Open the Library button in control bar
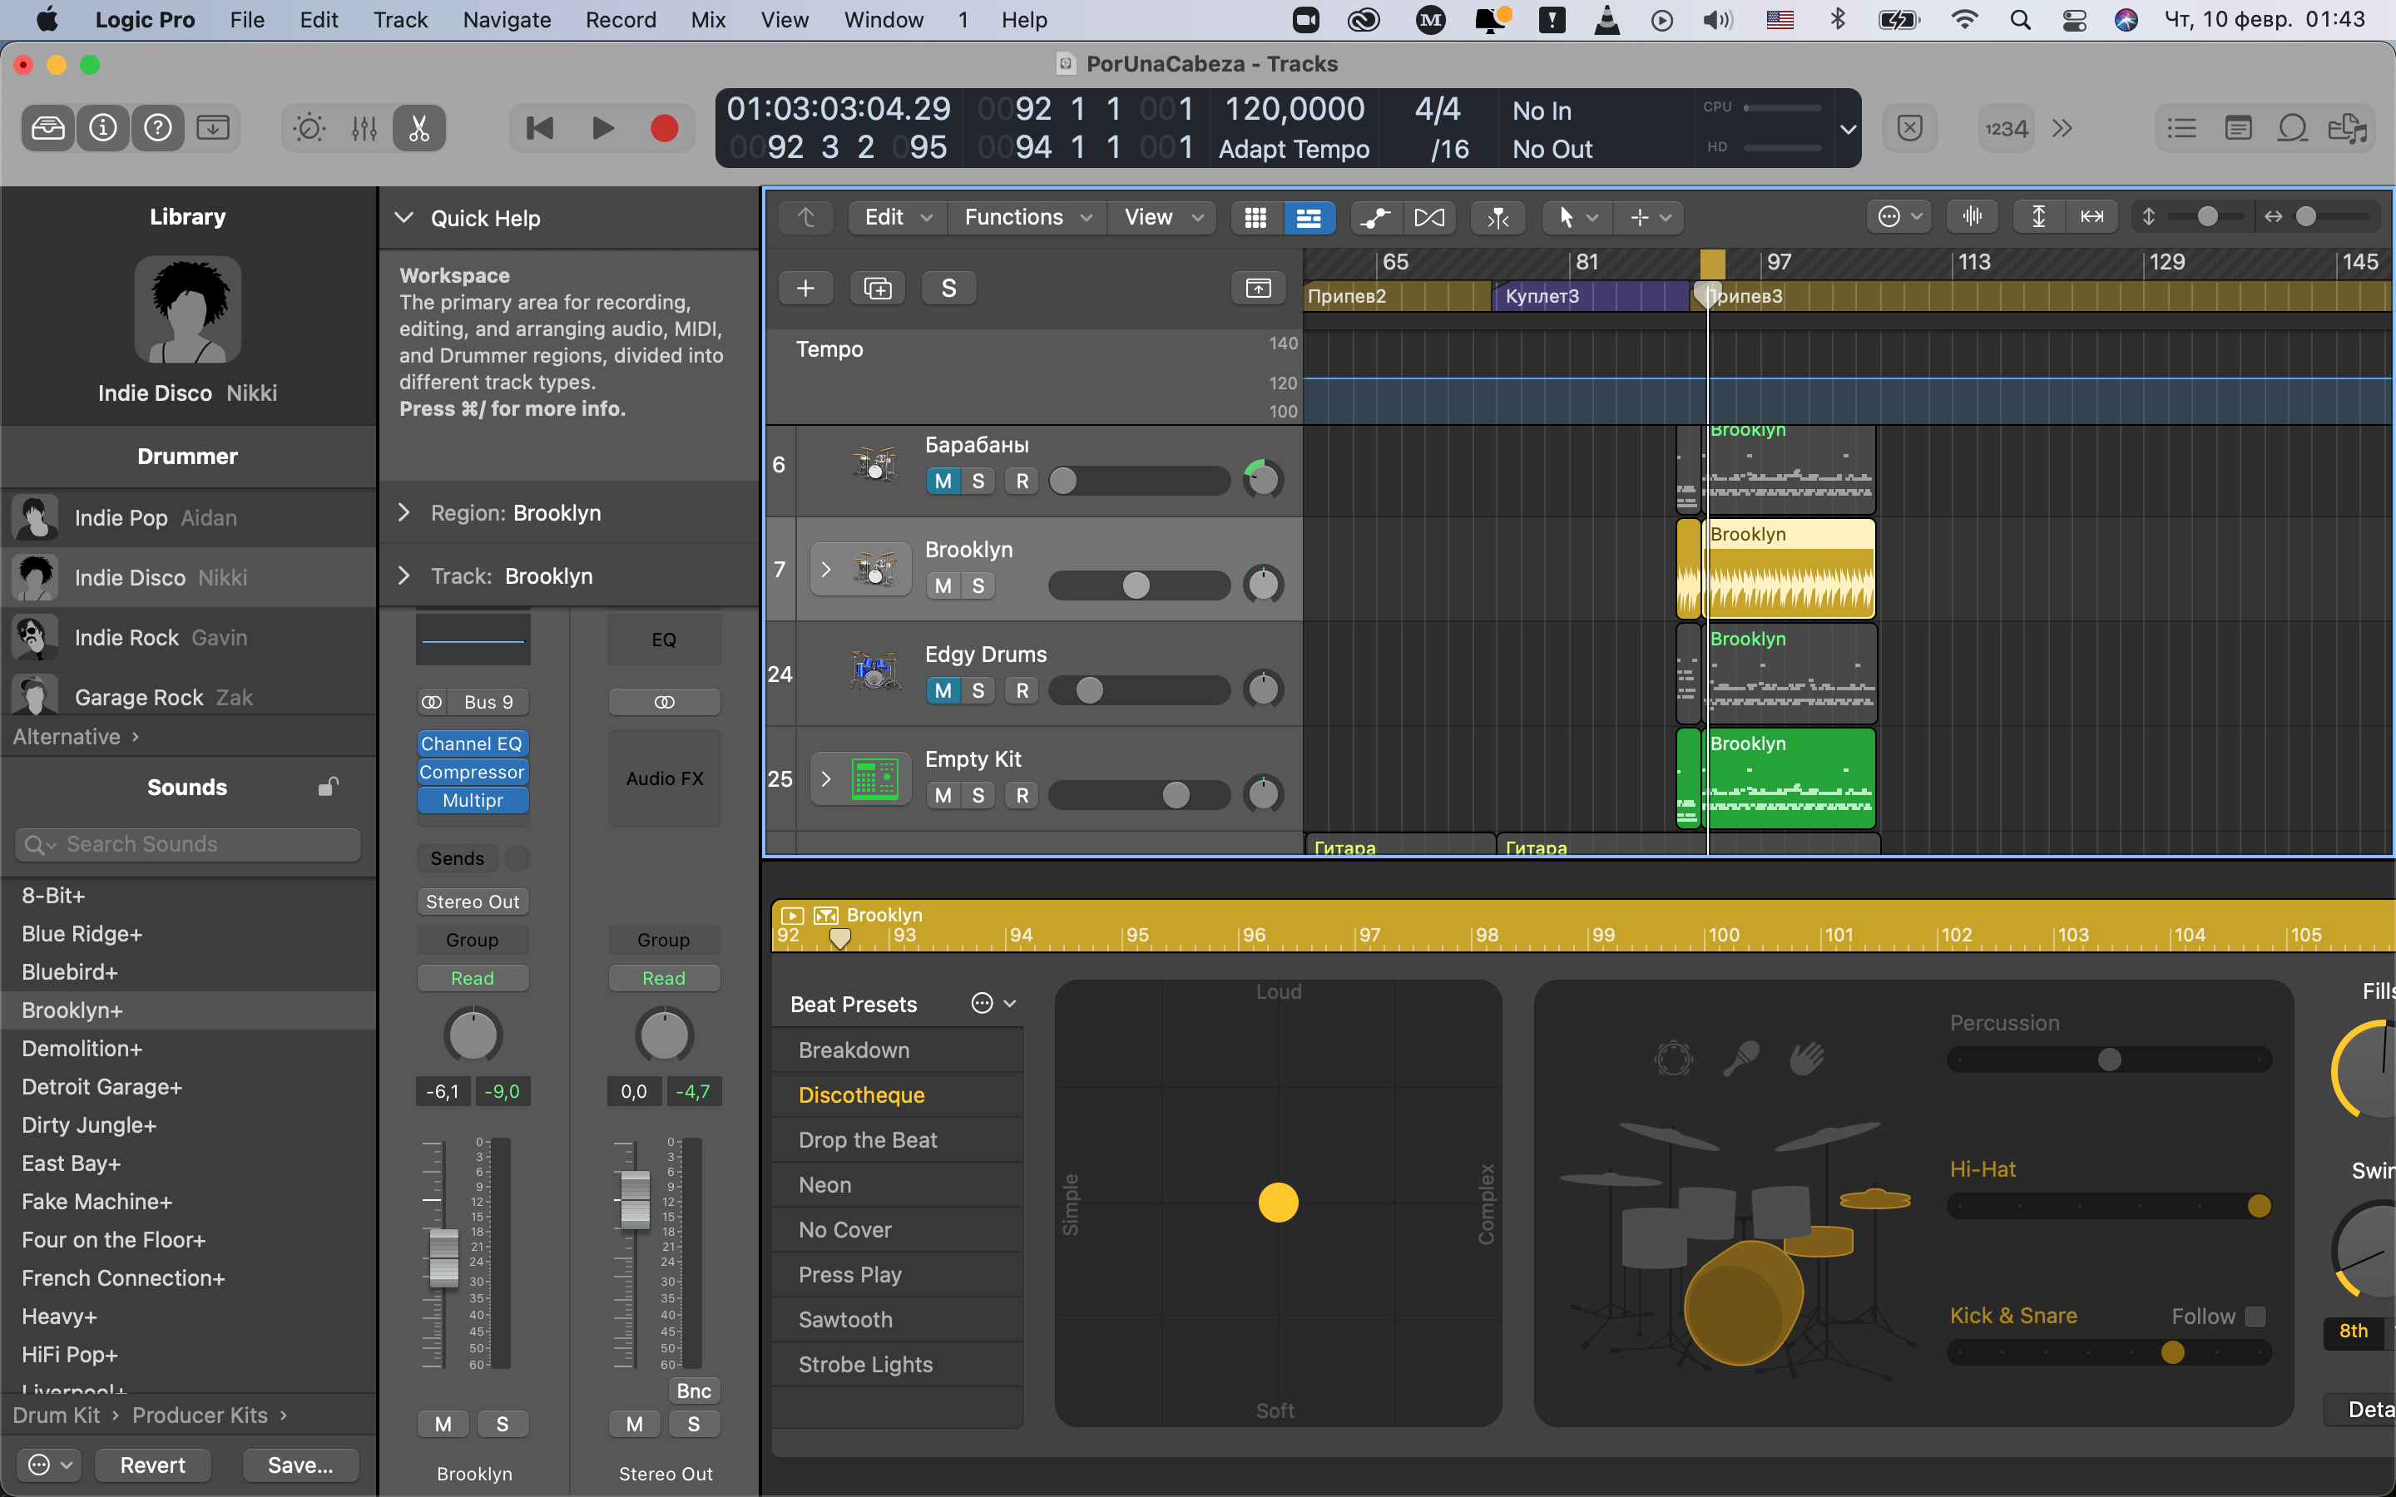Viewport: 2396px width, 1497px height. (47, 129)
